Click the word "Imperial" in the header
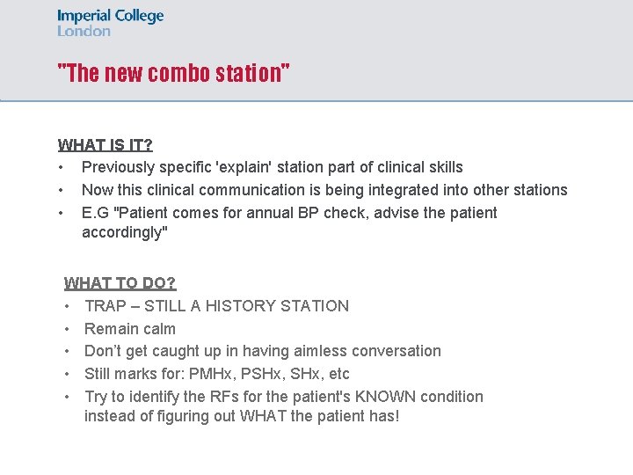The width and height of the screenshot is (633, 475). (84, 16)
